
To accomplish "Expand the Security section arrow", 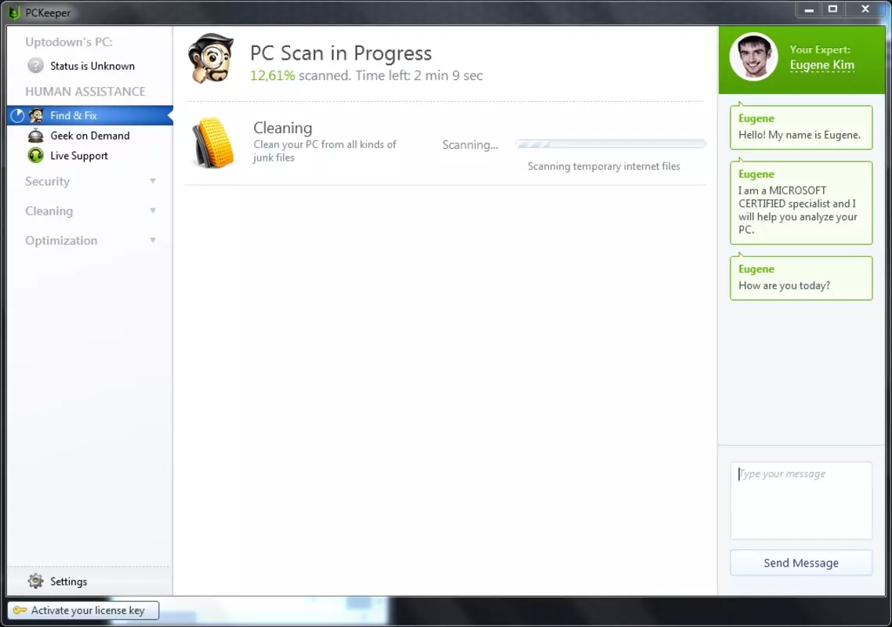I will (153, 181).
